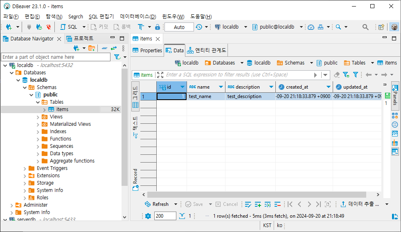Open a new SQL editor script
The height and width of the screenshot is (232, 401).
69,27
